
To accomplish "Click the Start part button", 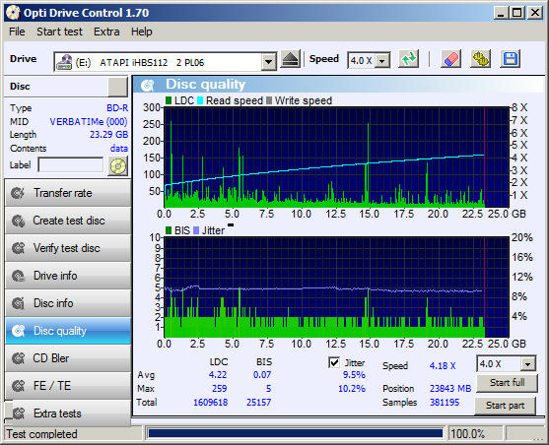I will pyautogui.click(x=505, y=406).
